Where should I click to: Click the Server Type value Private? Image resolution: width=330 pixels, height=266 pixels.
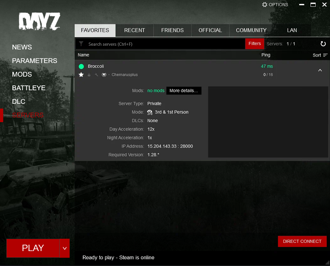(154, 103)
